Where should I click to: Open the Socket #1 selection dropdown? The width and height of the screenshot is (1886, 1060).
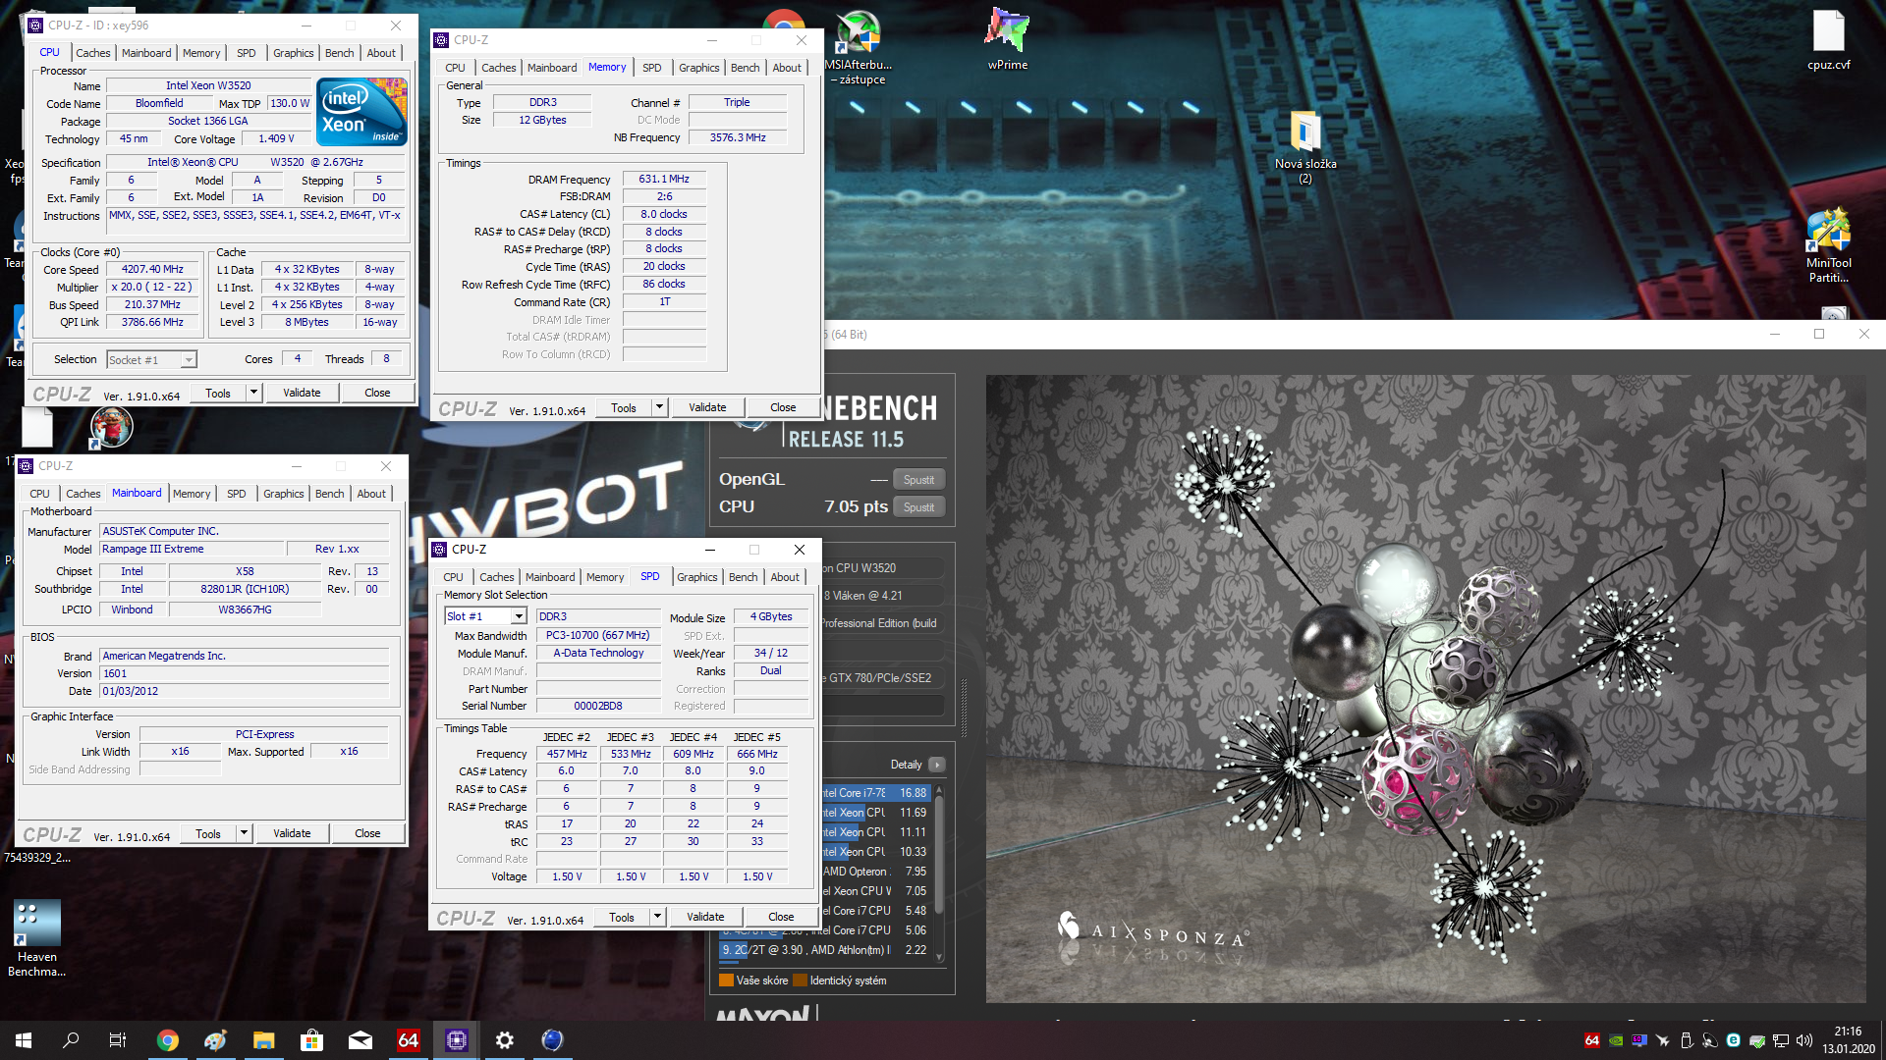tap(189, 360)
